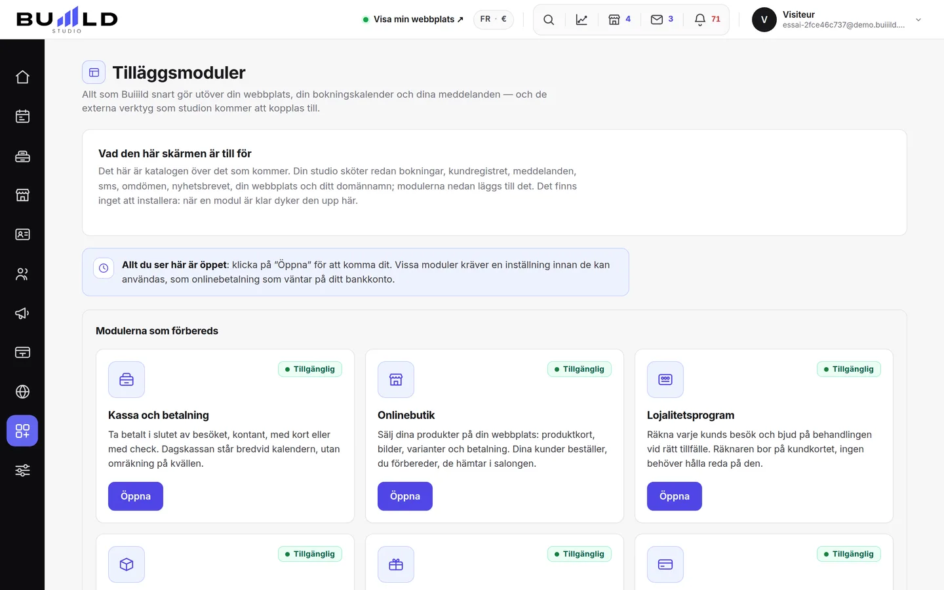Viewport: 944px width, 590px height.
Task: Click the Onlinebutik card title
Action: coord(406,415)
